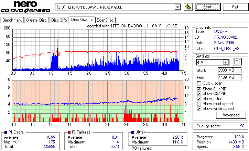Open Advanced settings

pos(231,115)
